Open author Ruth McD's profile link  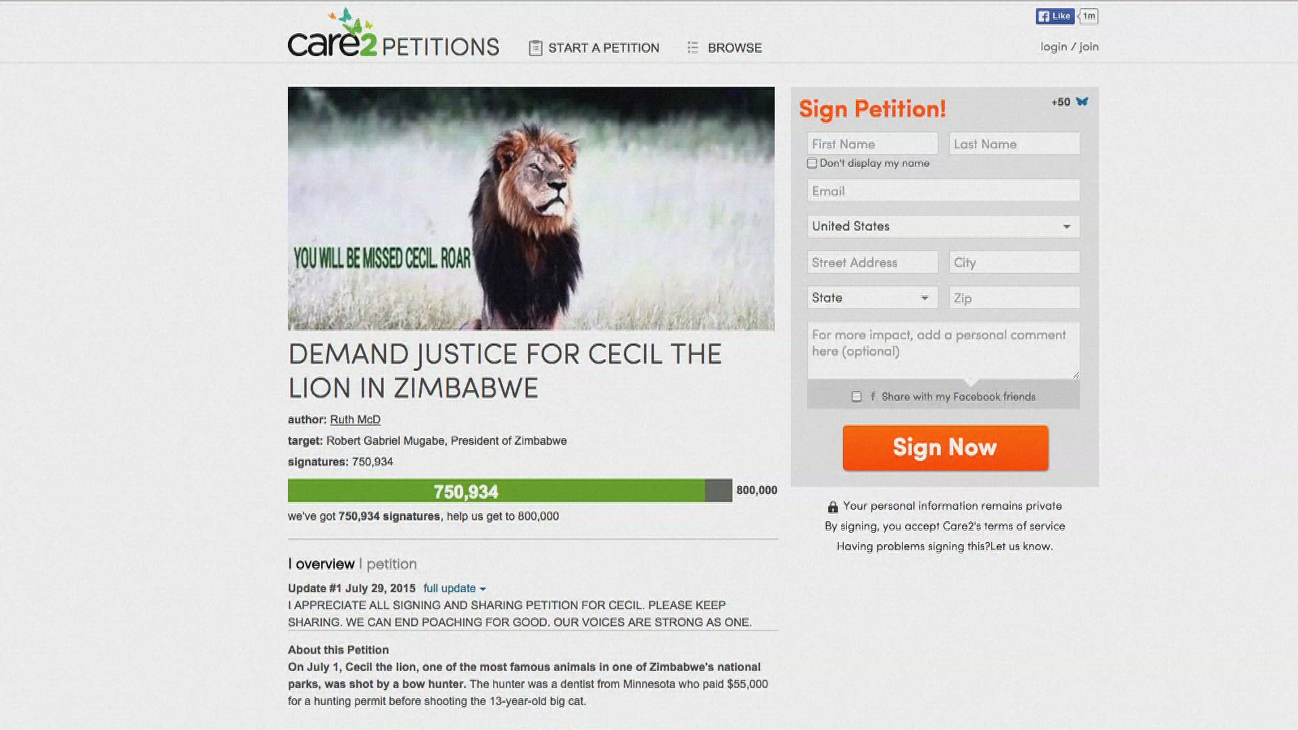355,420
